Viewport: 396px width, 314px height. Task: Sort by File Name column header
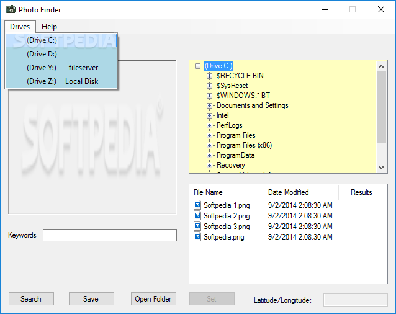pyautogui.click(x=227, y=192)
